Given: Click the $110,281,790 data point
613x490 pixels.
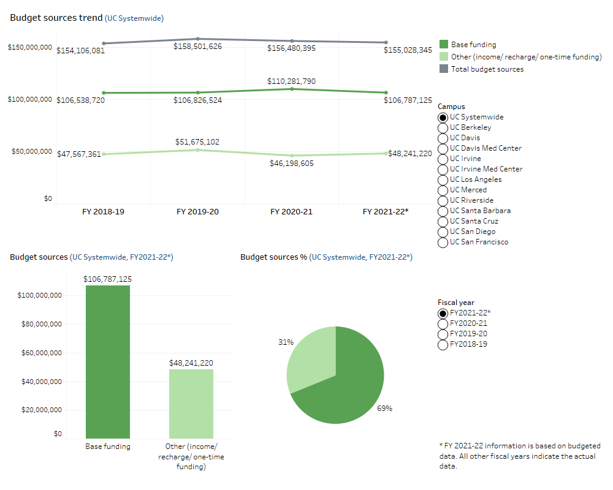Looking at the screenshot, I should point(292,89).
